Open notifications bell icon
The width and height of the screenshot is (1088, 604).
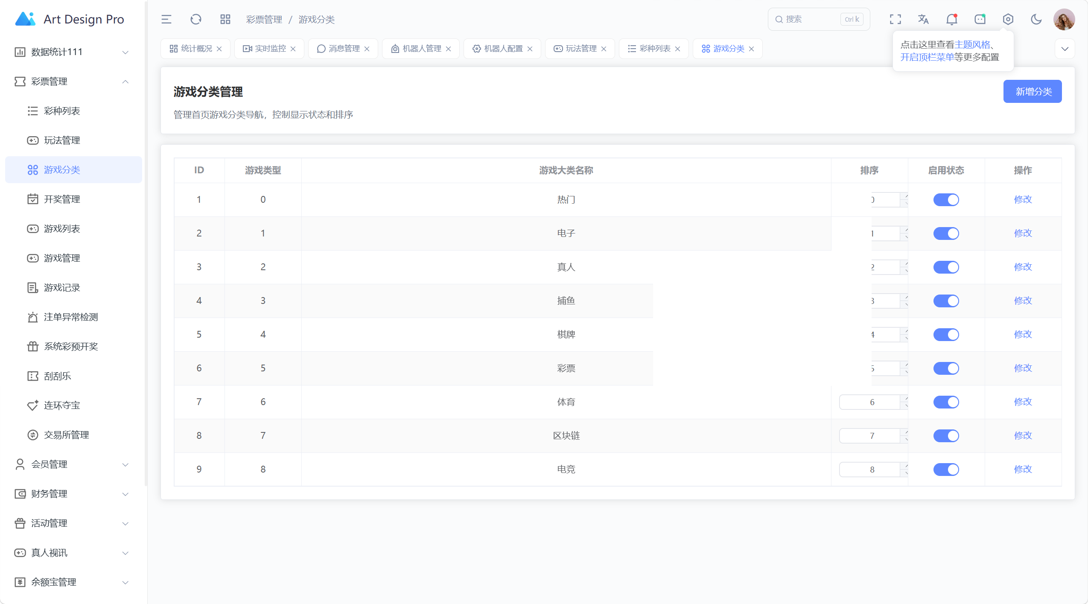point(952,19)
